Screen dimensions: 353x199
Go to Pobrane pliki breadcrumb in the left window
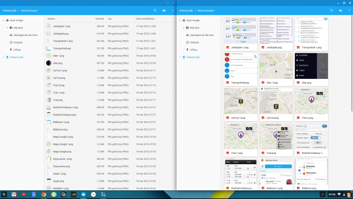click(9, 10)
